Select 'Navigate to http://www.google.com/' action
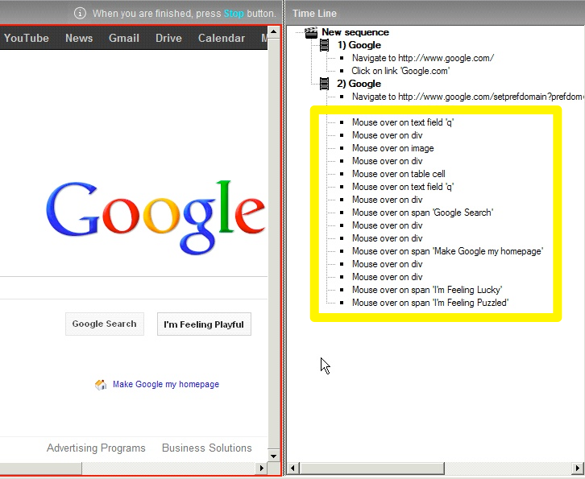The image size is (585, 479). tap(423, 58)
